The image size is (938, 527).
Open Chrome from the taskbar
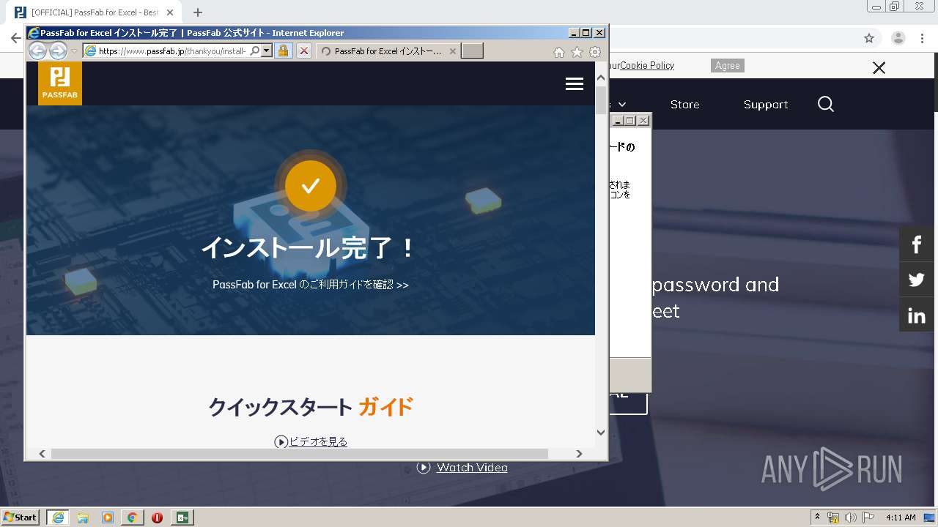(133, 517)
